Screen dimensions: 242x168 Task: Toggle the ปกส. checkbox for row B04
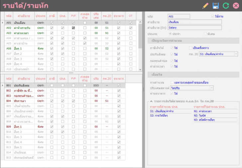[62, 101]
